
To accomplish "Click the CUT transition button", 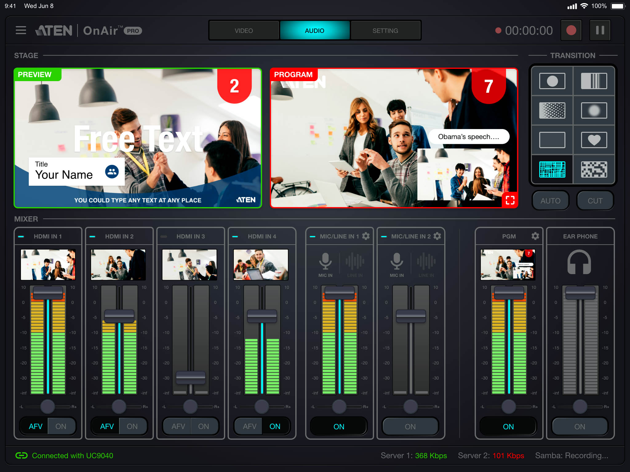I will (595, 201).
